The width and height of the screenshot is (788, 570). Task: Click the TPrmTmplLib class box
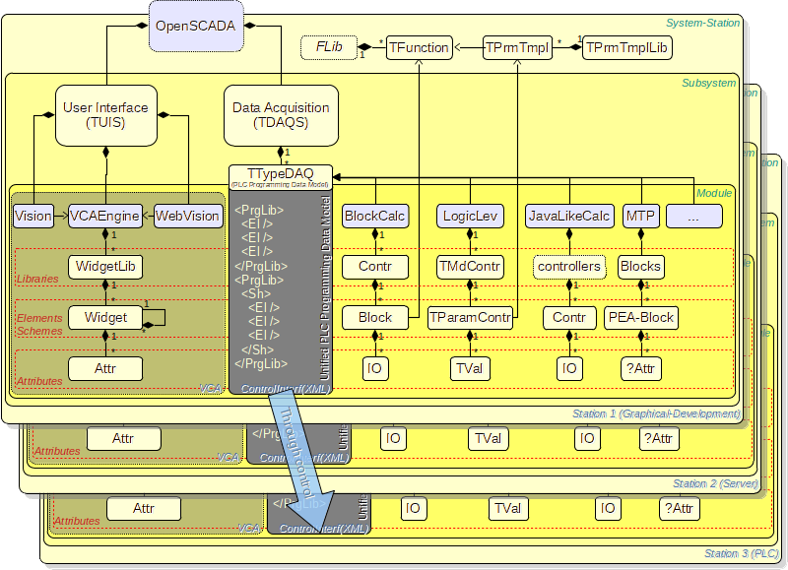point(626,47)
